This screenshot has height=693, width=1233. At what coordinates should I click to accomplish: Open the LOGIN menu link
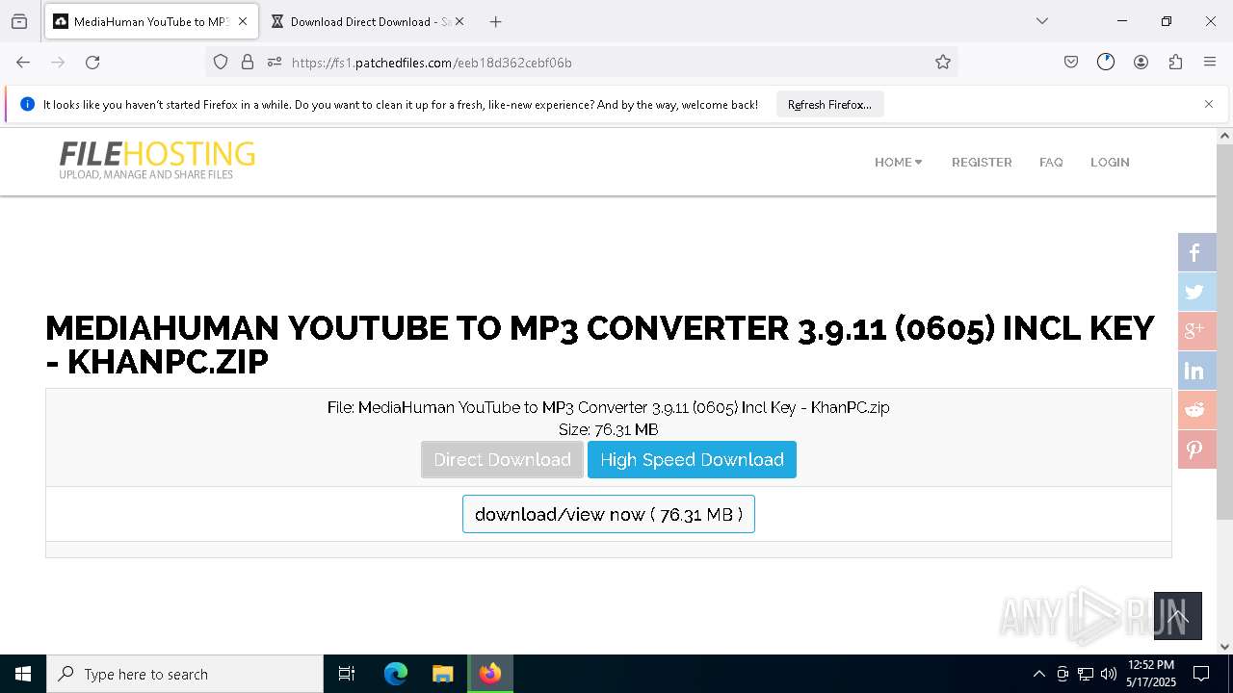click(x=1110, y=163)
